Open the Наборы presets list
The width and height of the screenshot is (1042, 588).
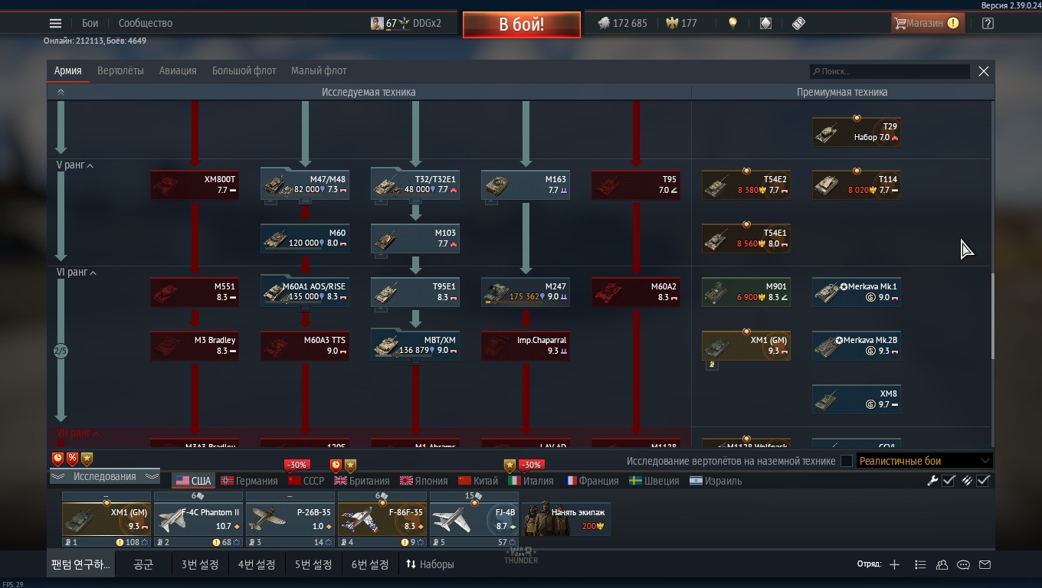[430, 564]
